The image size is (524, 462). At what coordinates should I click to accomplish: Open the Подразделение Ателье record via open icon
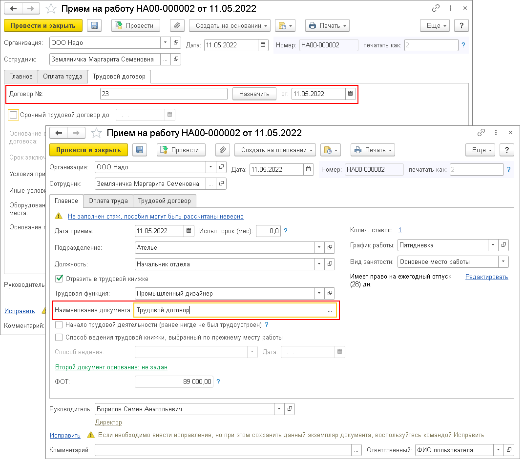tap(331, 247)
